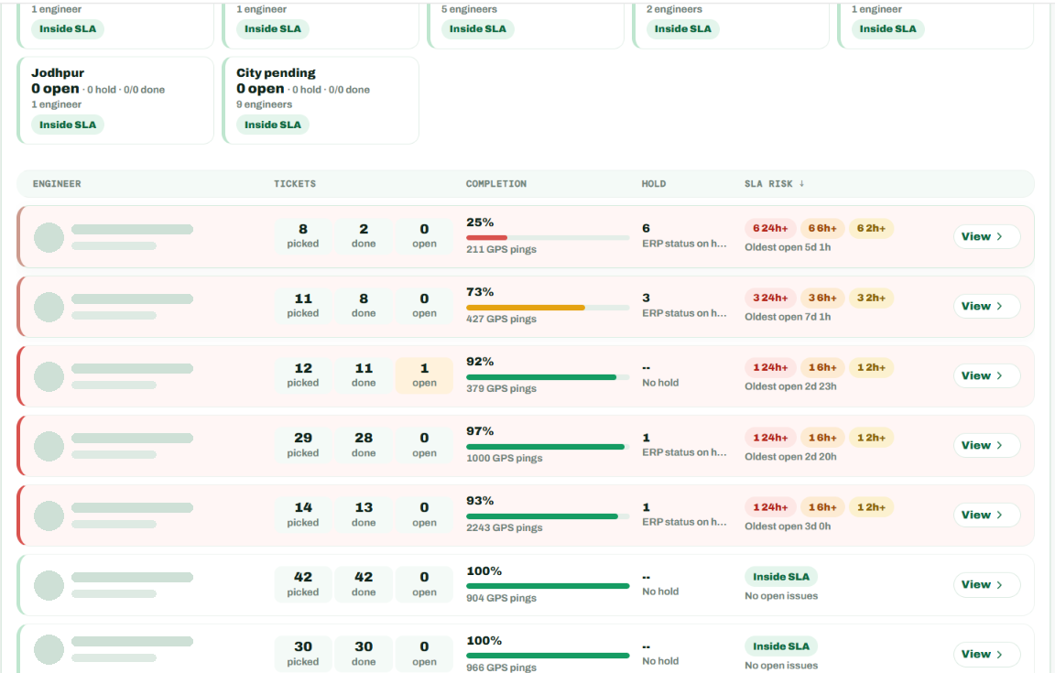
Task: Click Inside SLA badge on 5 engineers card
Action: 478,29
